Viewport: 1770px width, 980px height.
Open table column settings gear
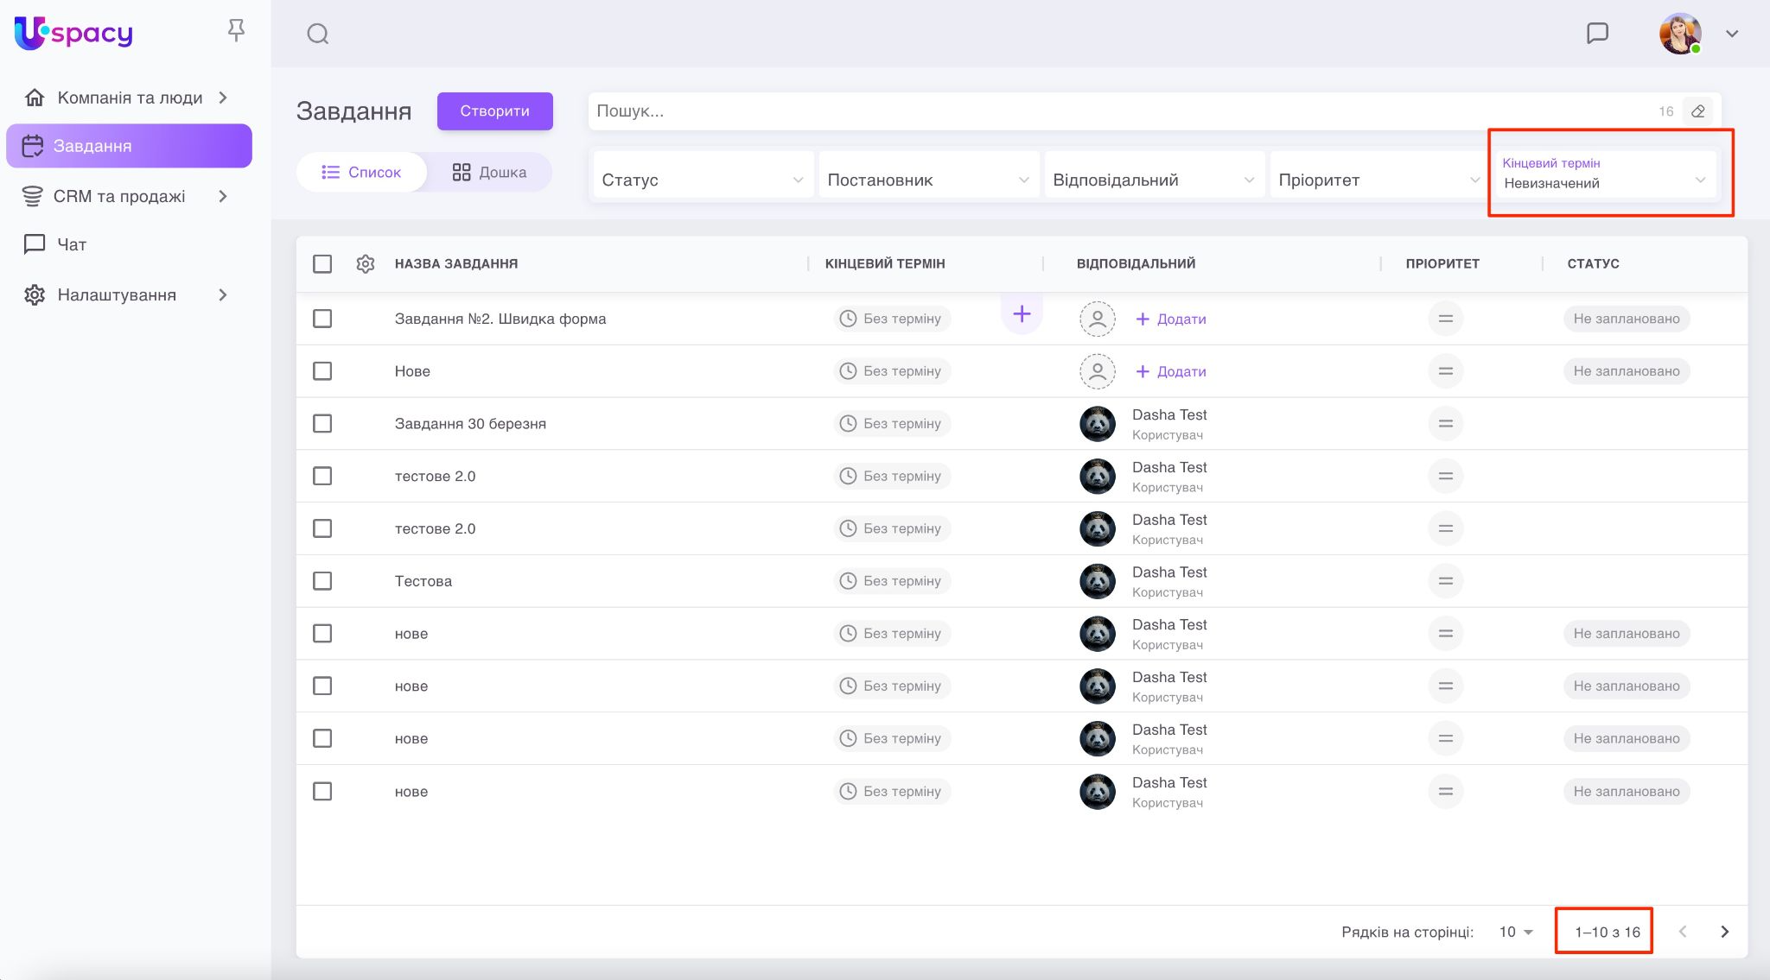tap(366, 263)
